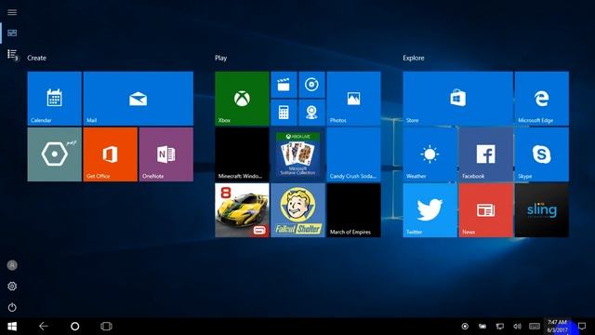Open Microsoft Solitaire Collection tile
The height and width of the screenshot is (335, 595).
(x=297, y=154)
